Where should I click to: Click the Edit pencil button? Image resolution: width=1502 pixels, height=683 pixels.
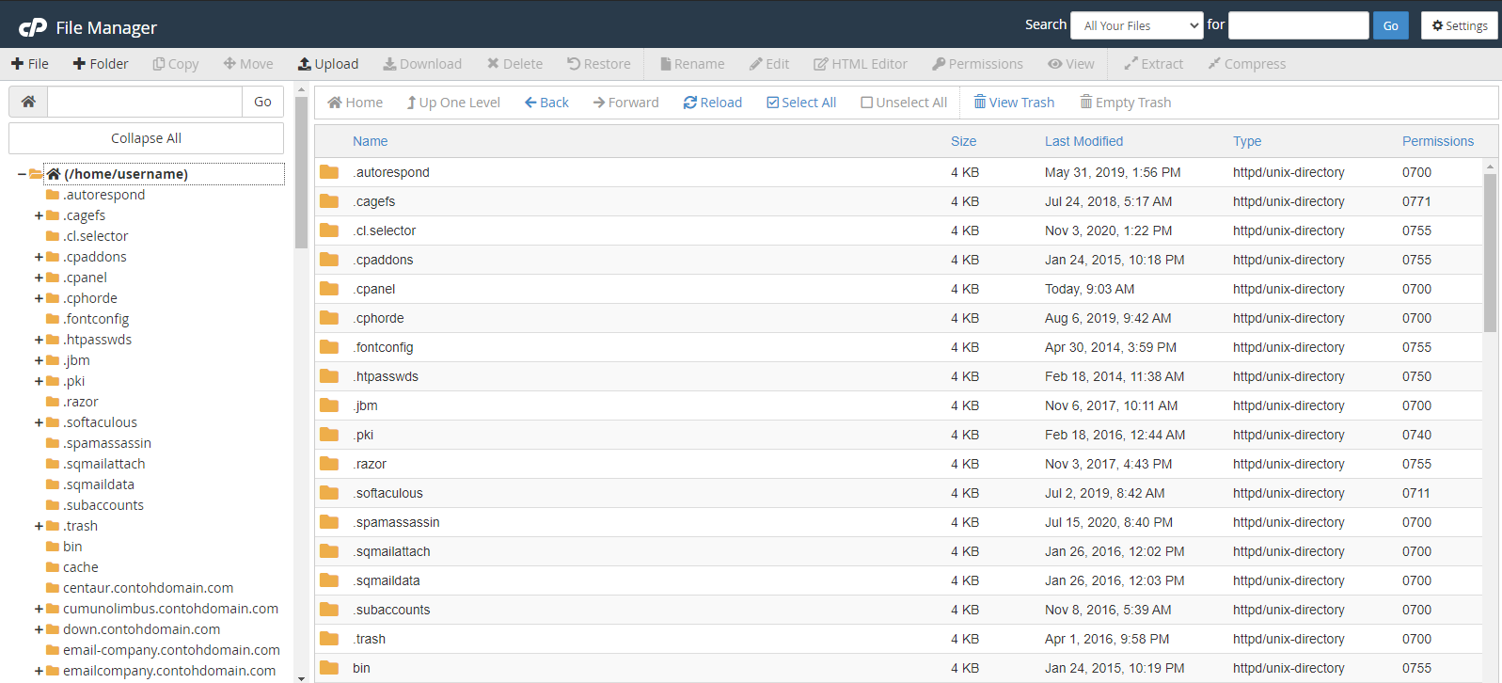(x=769, y=64)
